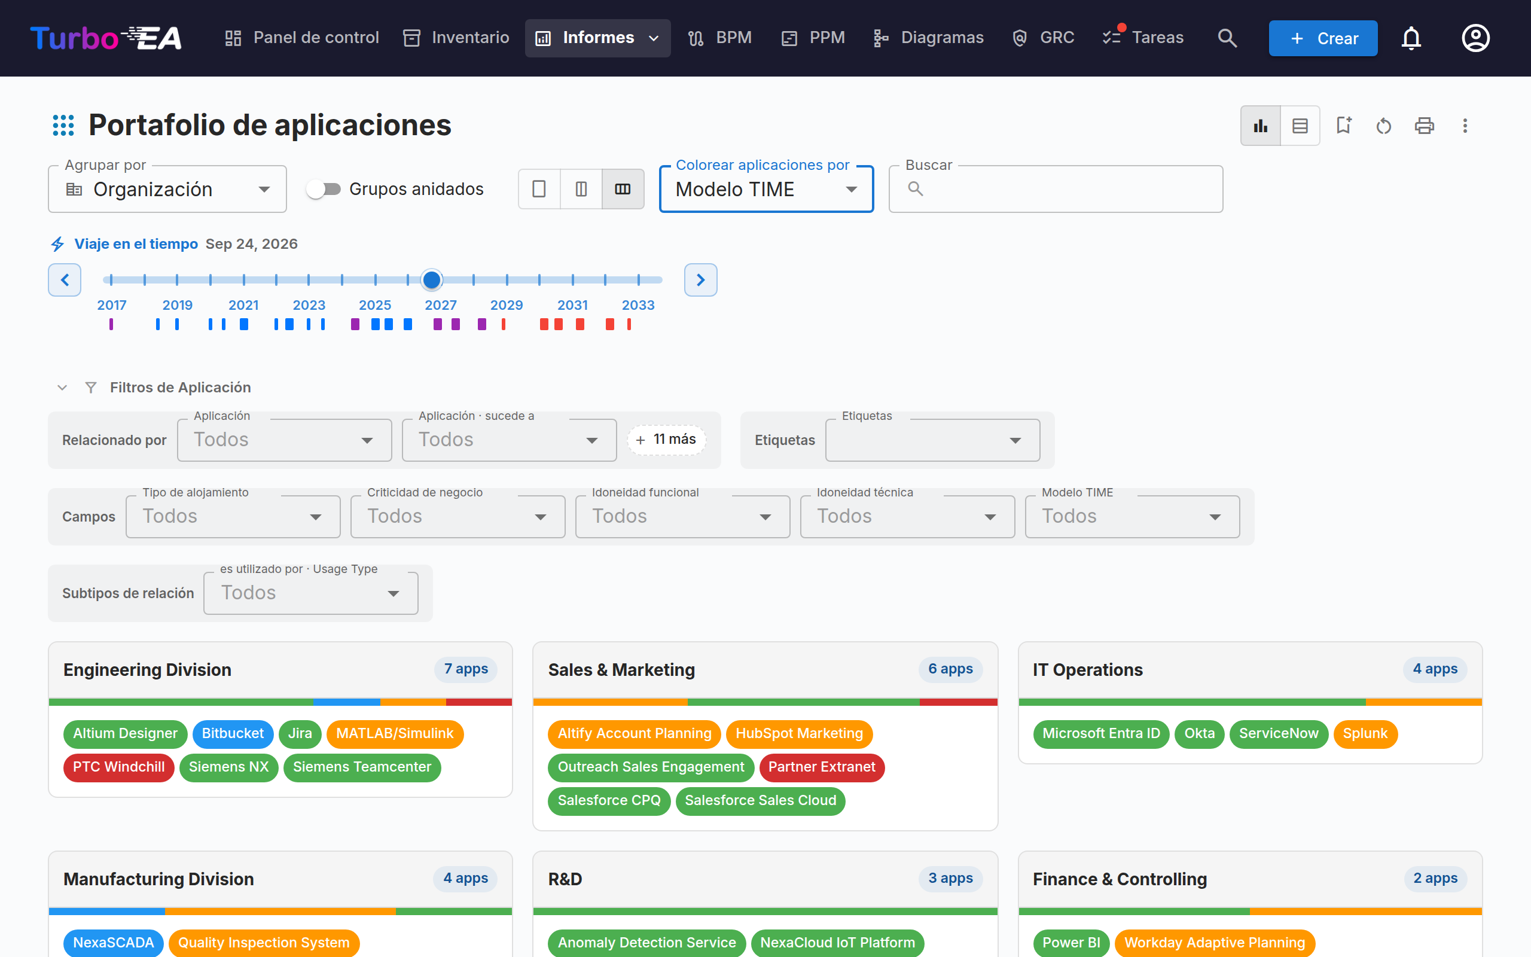Show 11 más relation filters
This screenshot has width=1531, height=957.
coord(666,439)
